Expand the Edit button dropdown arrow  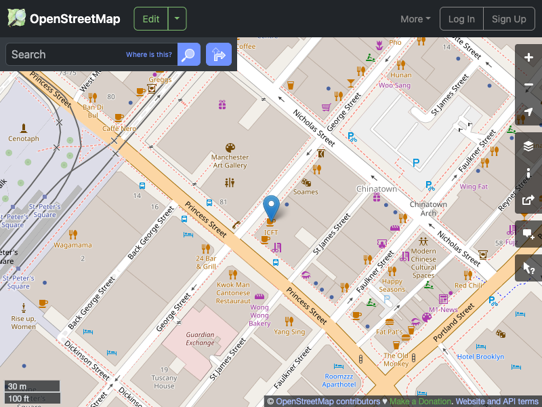point(177,18)
